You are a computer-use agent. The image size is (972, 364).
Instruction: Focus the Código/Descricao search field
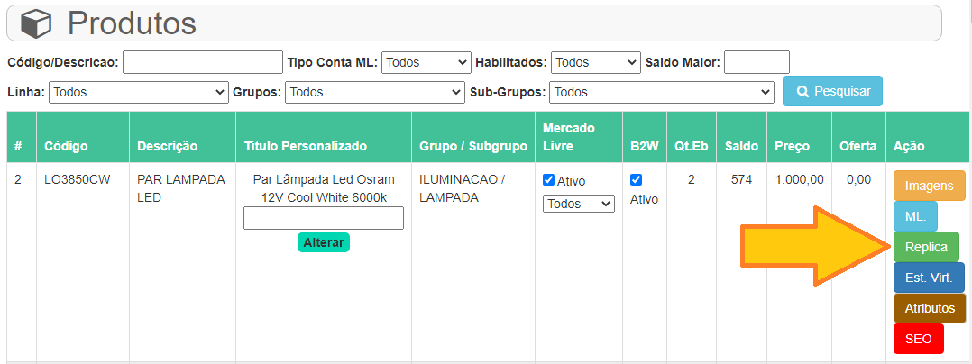point(203,62)
